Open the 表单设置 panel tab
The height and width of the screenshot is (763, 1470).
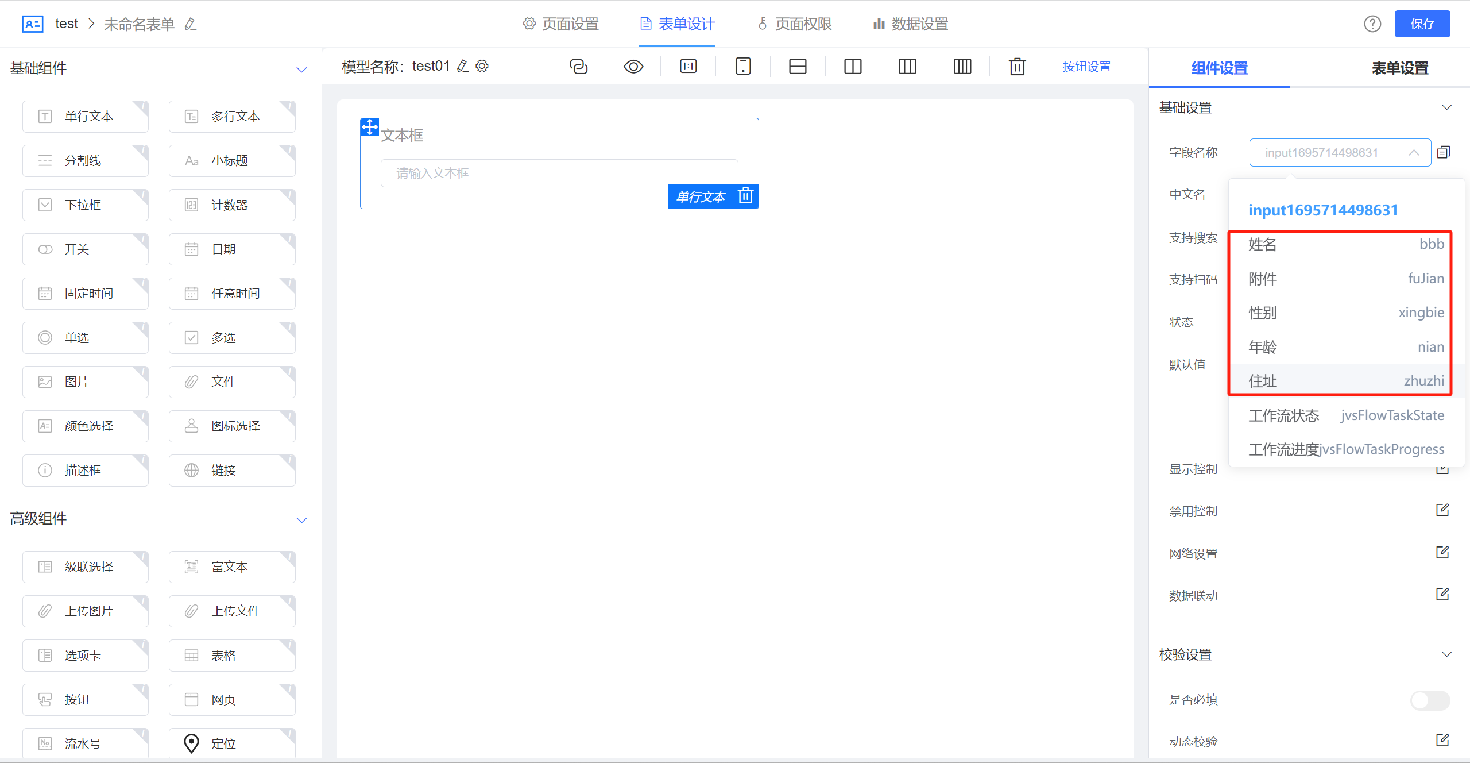(1399, 68)
